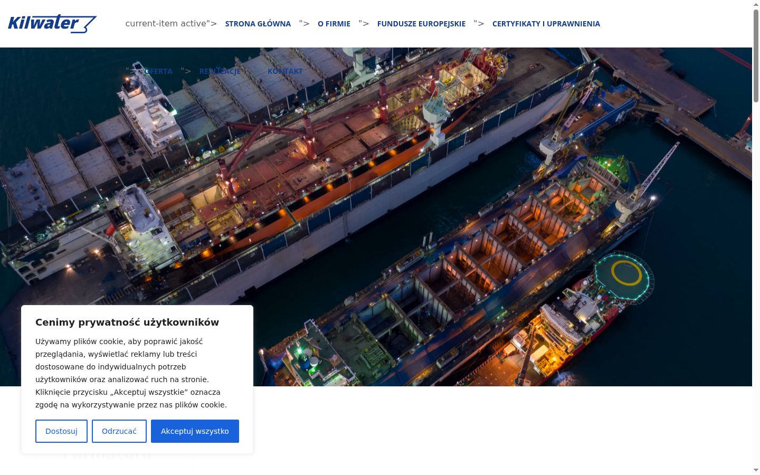Screen dimensions: 760x475
Task: Click the Kilwater logo
Action: point(52,24)
